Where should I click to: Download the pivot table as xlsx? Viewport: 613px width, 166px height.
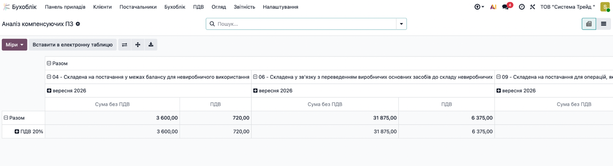coord(151,45)
